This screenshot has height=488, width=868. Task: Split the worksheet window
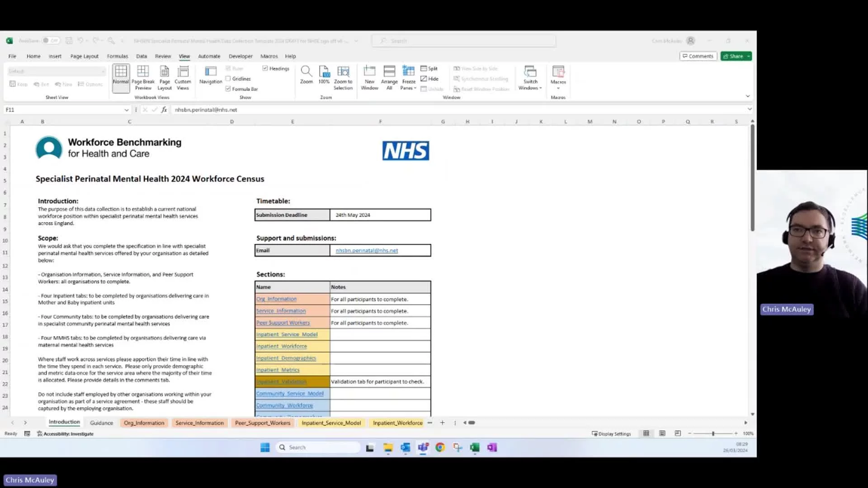[429, 69]
